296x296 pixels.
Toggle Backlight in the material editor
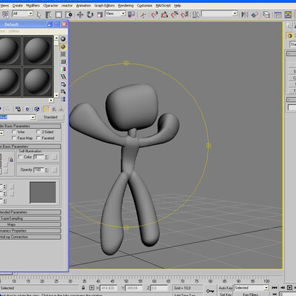pos(63,47)
